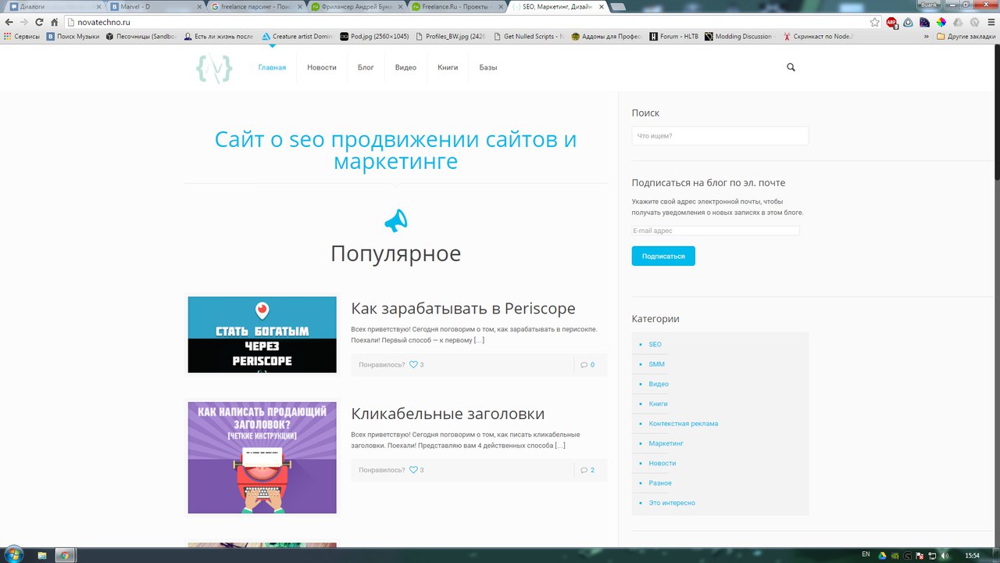Click the teal hexagon extension icon
This screenshot has width=1000, height=563.
pyautogui.click(x=908, y=22)
